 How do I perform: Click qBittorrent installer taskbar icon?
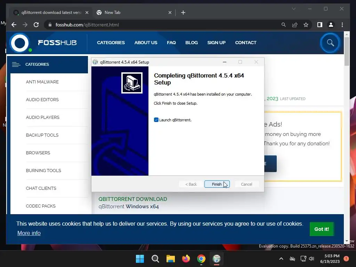[217, 259]
